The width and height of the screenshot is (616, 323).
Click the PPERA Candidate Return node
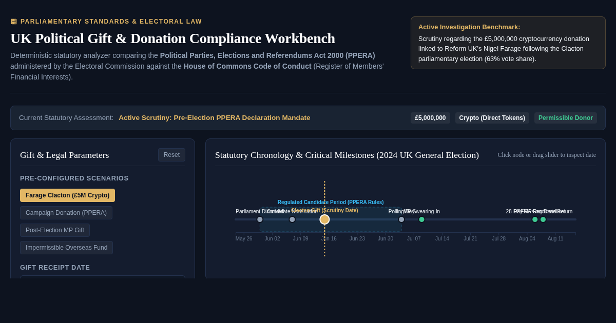[543, 219]
